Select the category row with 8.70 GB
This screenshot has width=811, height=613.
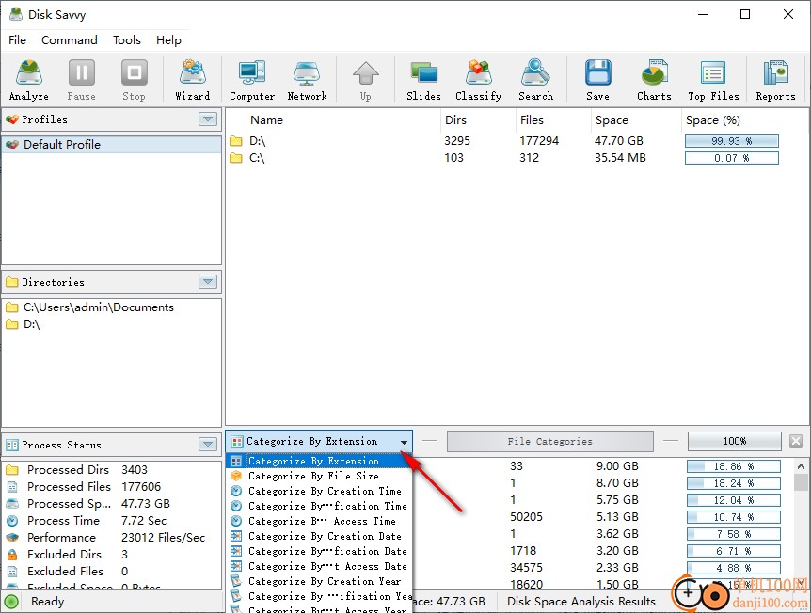pyautogui.click(x=600, y=482)
